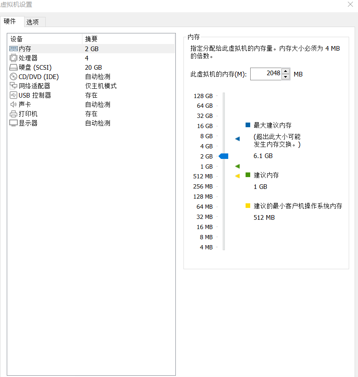Select the 网络适配器 row label
358x377 pixels.
coord(34,86)
